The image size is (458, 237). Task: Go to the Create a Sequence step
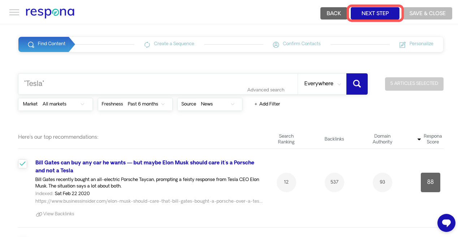coord(169,44)
